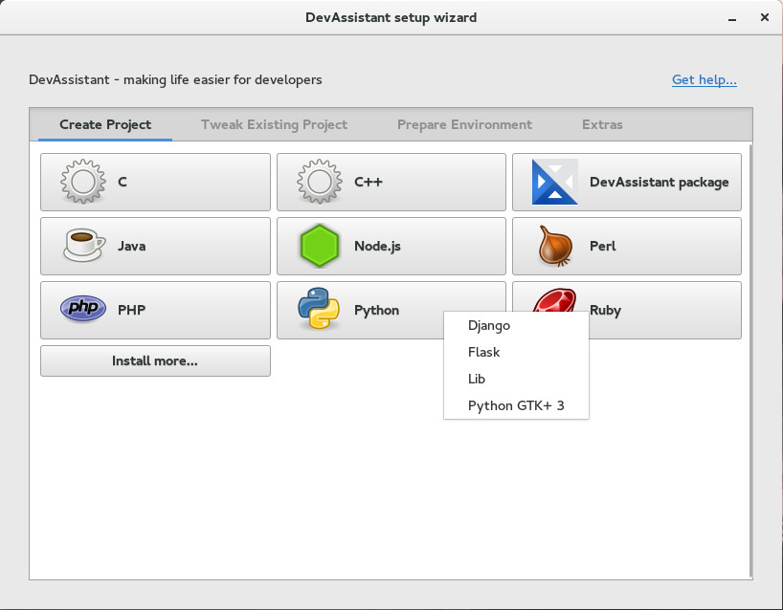This screenshot has width=783, height=610.
Task: Click the Ruby button's label text
Action: click(605, 310)
